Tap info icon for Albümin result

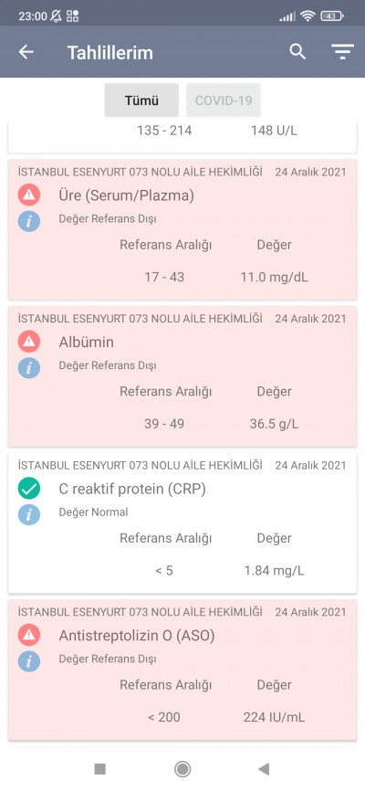(29, 368)
